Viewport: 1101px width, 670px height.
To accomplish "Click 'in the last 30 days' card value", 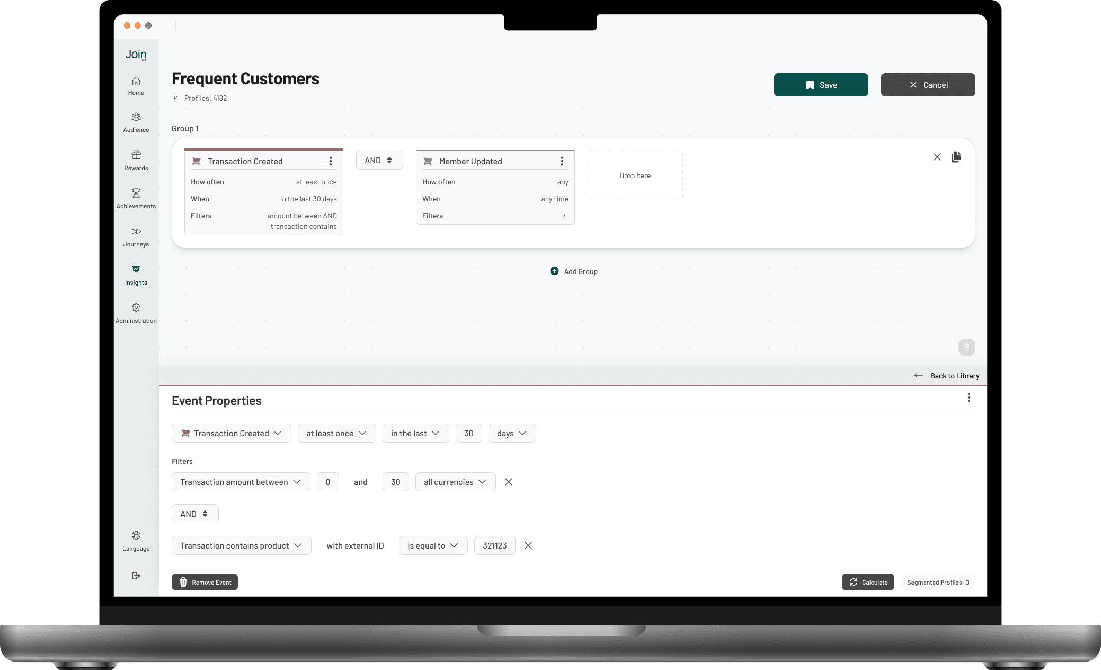I will 308,199.
